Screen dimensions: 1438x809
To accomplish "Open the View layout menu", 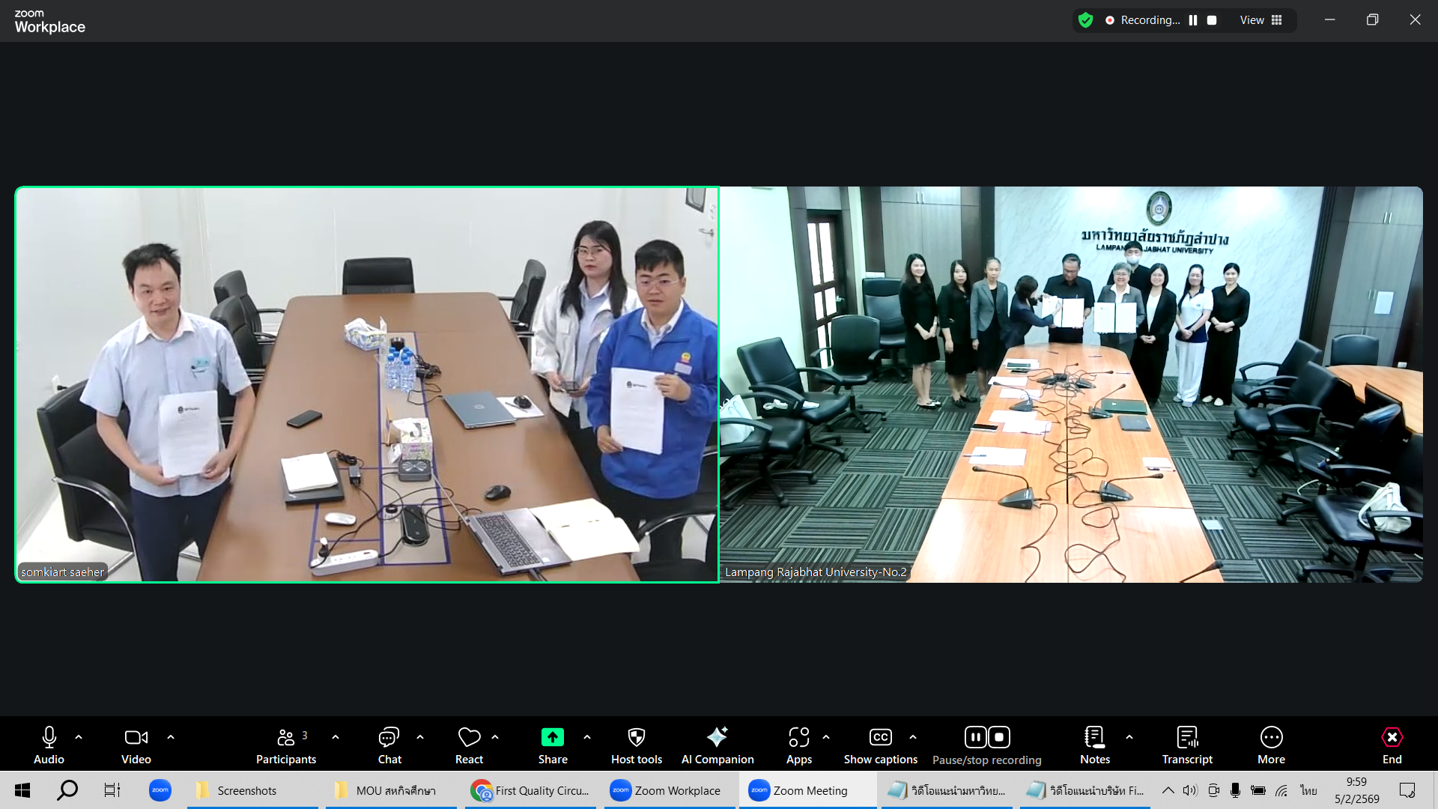I will [1261, 20].
